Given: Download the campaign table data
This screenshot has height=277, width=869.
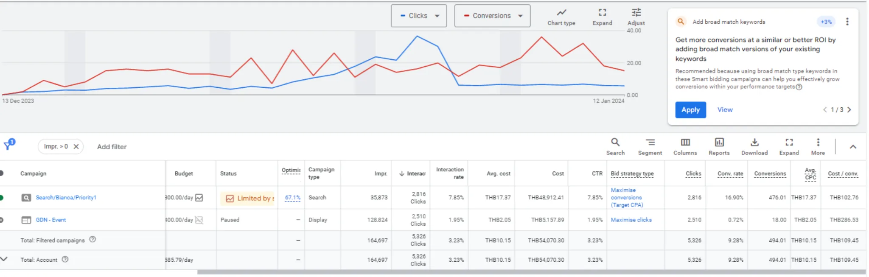Looking at the screenshot, I should pos(754,147).
